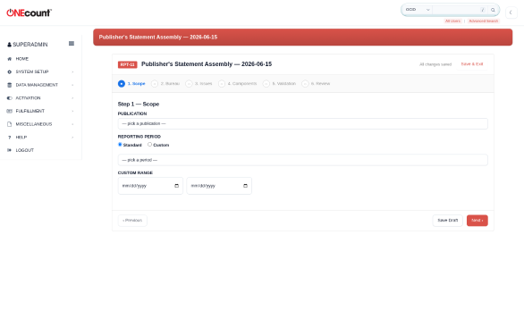Viewport: 524px width, 327px height.
Task: Open the pick a publication dropdown
Action: 303,123
